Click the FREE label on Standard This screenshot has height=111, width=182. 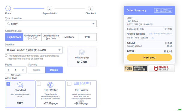20,103
